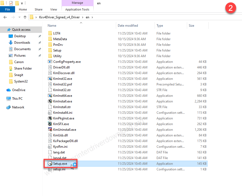Open the Application Tools ribbon tab

[x=77, y=9]
